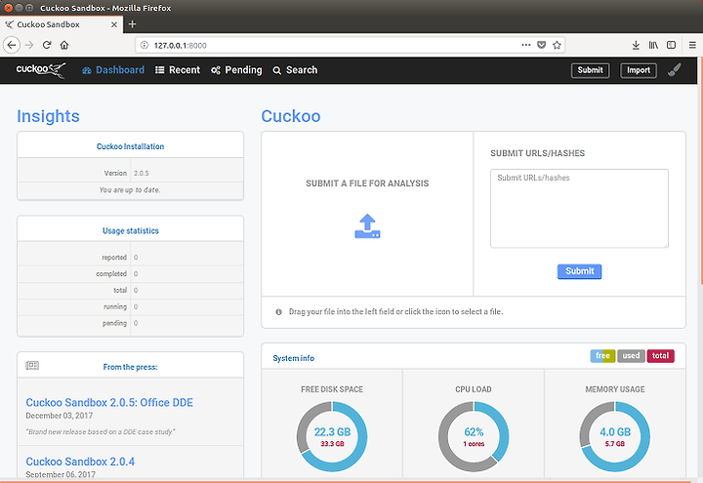Screen dimensions: 703x483
Task: Reload the current page
Action: pyautogui.click(x=47, y=45)
